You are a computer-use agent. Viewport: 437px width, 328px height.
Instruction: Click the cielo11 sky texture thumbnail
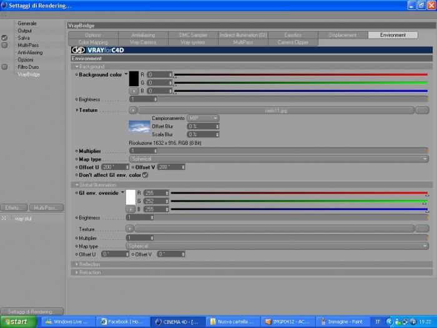point(139,127)
